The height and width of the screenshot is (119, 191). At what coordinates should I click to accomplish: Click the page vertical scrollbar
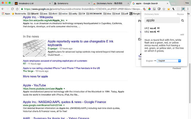190,83
